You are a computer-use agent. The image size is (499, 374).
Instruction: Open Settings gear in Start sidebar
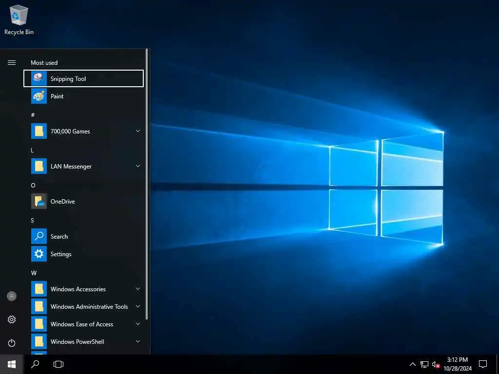pyautogui.click(x=12, y=319)
